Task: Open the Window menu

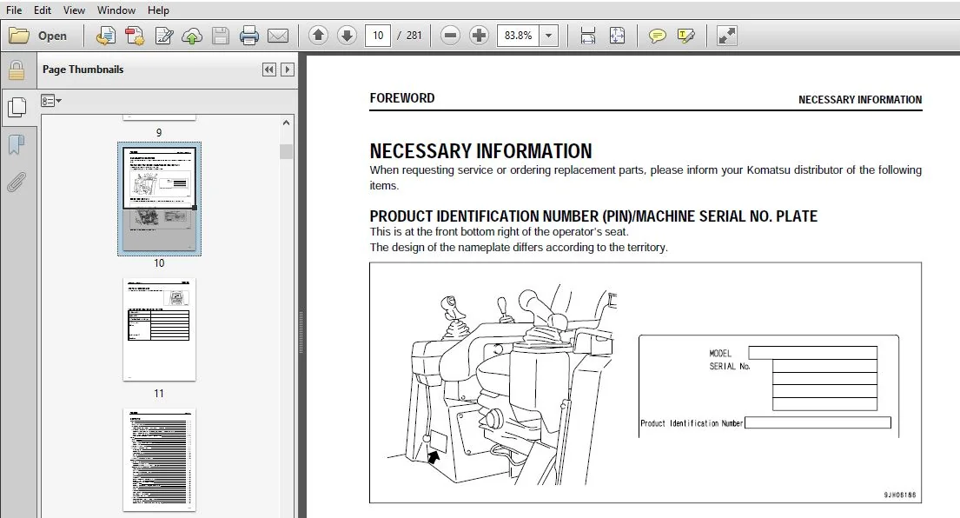Action: [x=116, y=10]
